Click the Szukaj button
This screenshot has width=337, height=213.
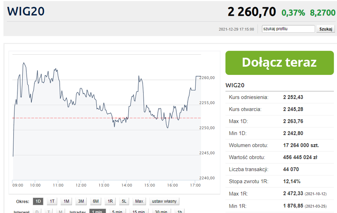point(326,29)
